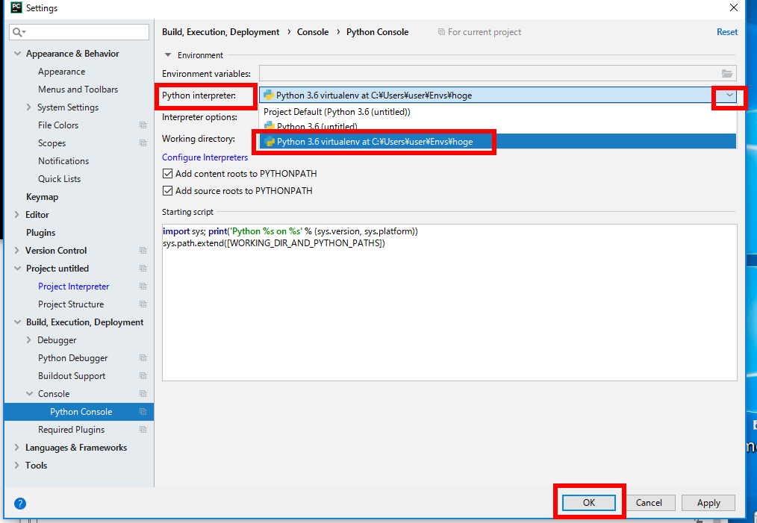757x523 pixels.
Task: Click project-level icon beside Python Console
Action: click(x=143, y=412)
